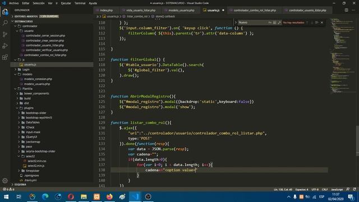Toggle match whole word in find widget

tap(274, 22)
